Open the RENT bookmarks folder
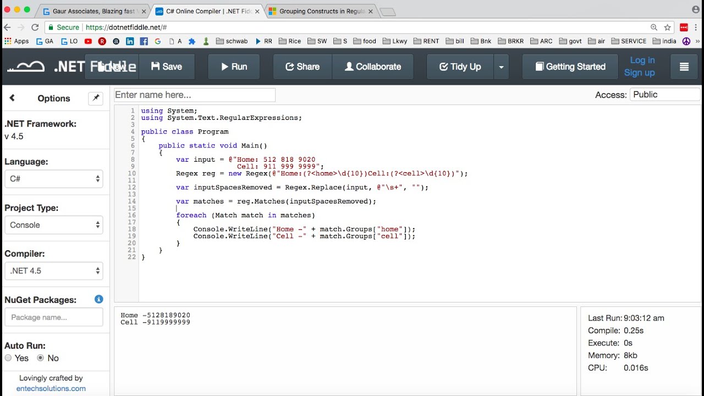 (426, 41)
